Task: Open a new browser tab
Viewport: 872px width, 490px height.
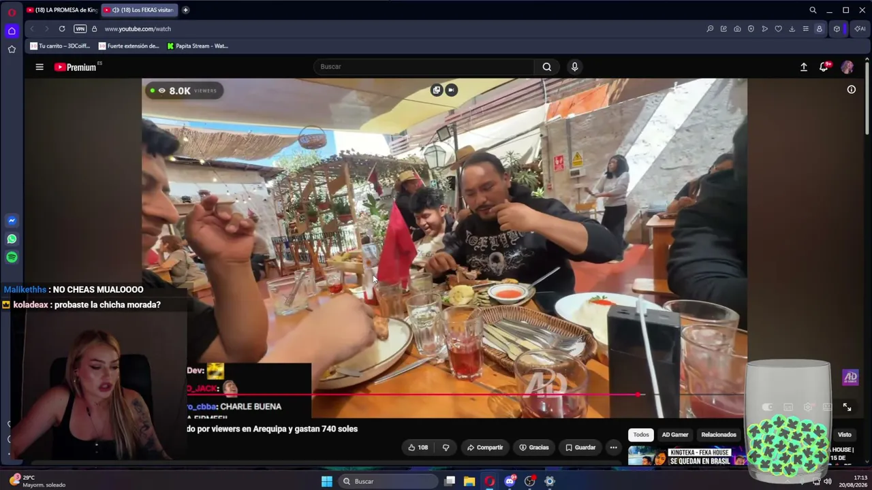Action: [x=185, y=10]
